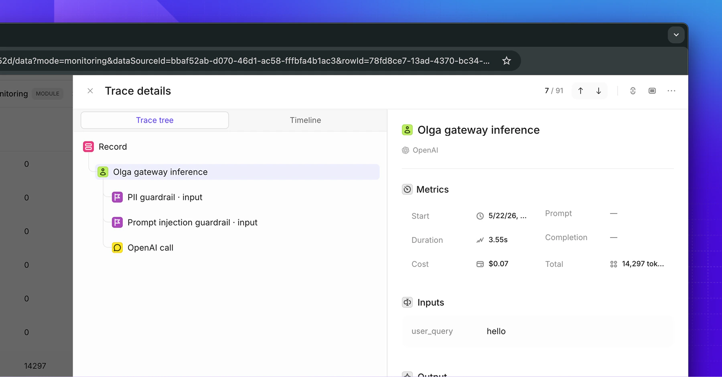Click the Inputs section icon
722x377 pixels.
tap(407, 302)
